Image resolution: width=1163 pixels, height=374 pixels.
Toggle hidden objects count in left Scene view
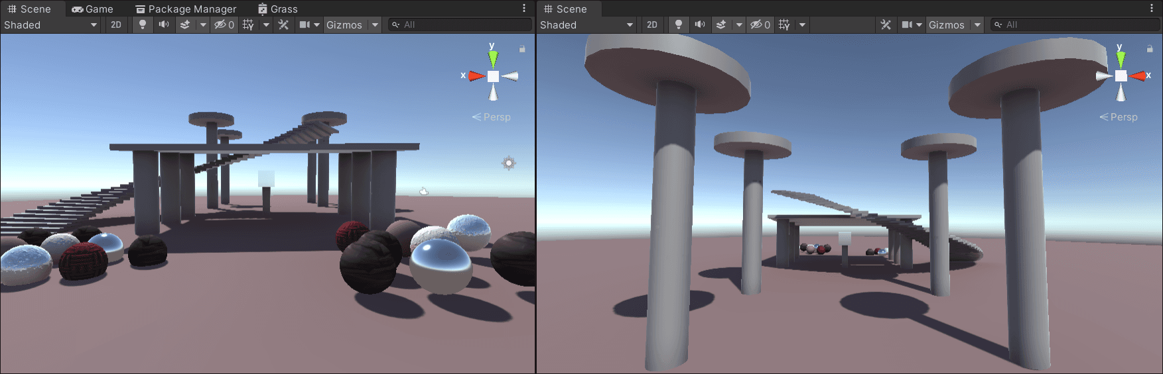[x=224, y=24]
